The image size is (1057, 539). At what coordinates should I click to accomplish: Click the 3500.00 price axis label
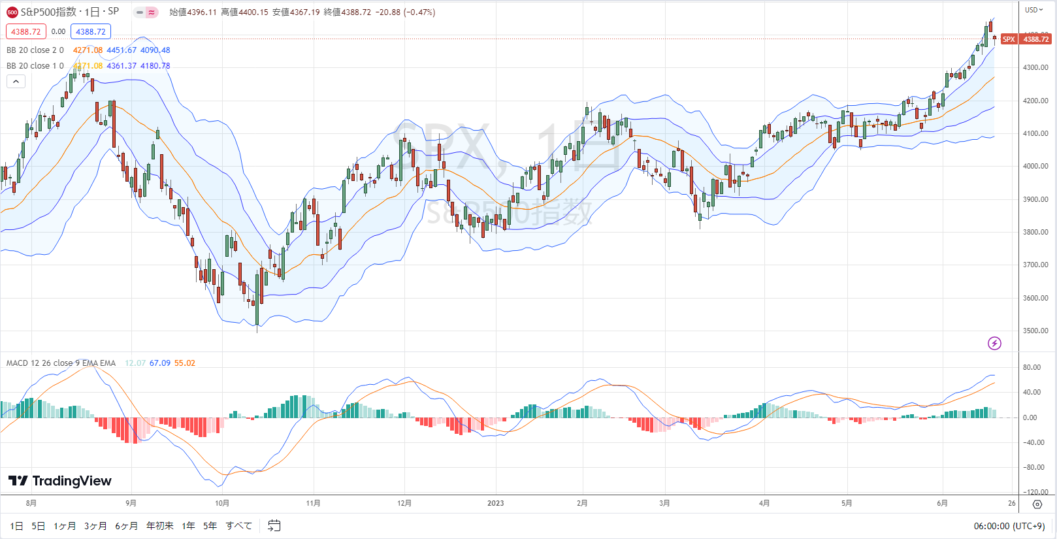tap(1036, 331)
